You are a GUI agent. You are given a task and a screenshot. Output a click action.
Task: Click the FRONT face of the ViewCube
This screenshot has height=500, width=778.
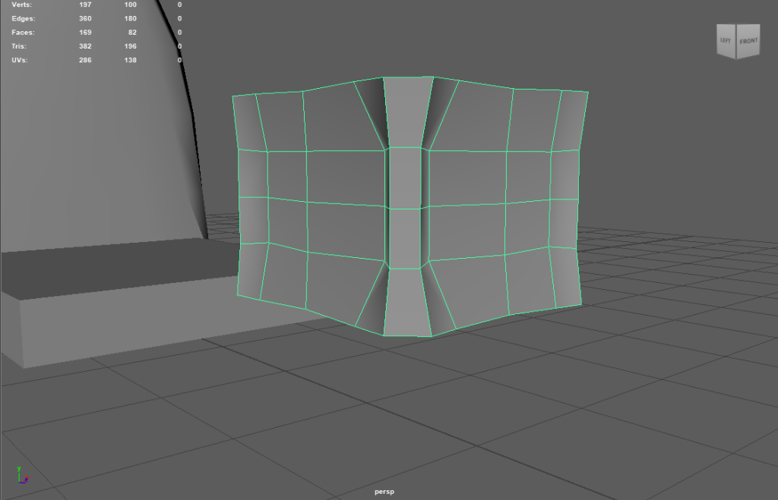[748, 42]
